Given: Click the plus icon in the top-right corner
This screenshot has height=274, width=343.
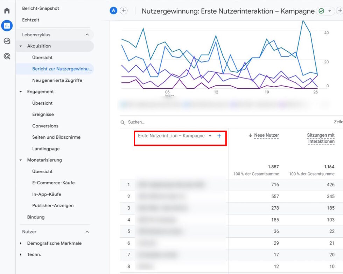Looking at the screenshot, I should [341, 11].
